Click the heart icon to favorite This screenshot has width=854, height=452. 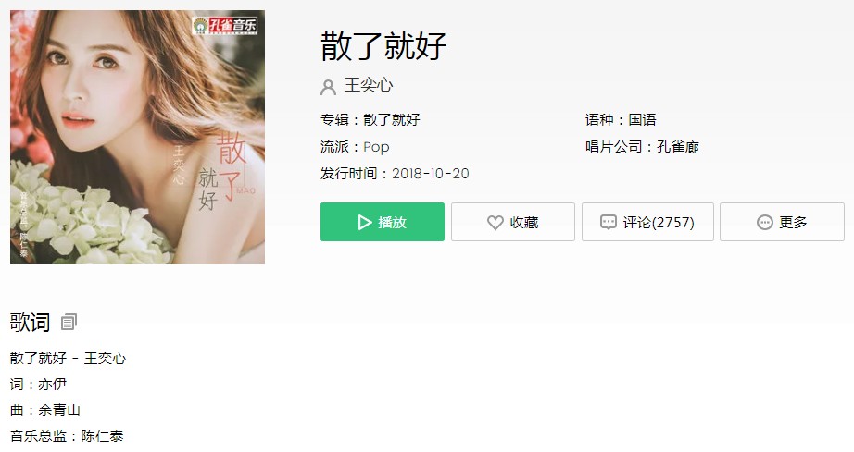click(x=496, y=222)
